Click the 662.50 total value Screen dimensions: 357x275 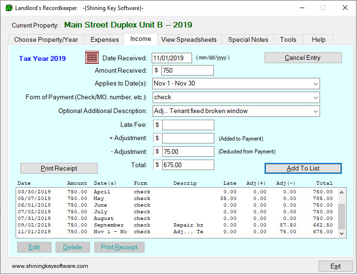click(323, 225)
